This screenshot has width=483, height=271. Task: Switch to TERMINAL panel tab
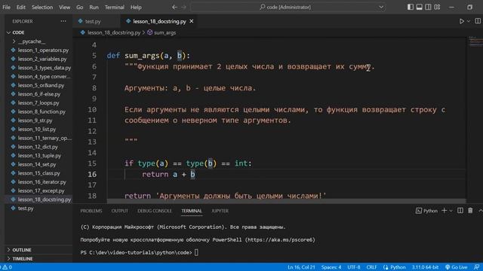click(192, 211)
